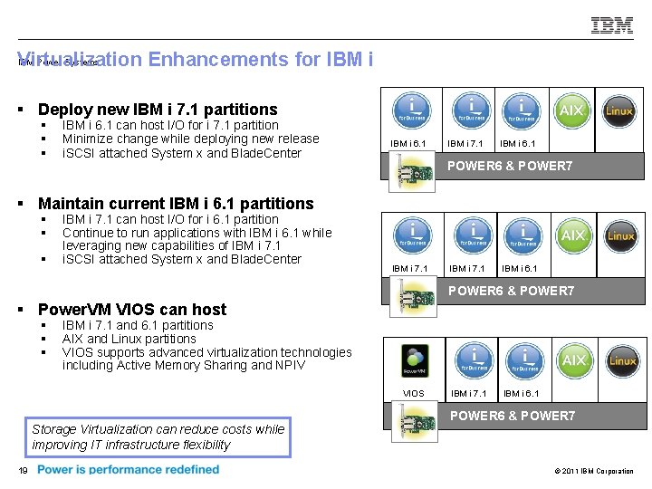The width and height of the screenshot is (652, 489).
Task: Click the black Linux icon in the bottom diagram
Action: point(622,361)
